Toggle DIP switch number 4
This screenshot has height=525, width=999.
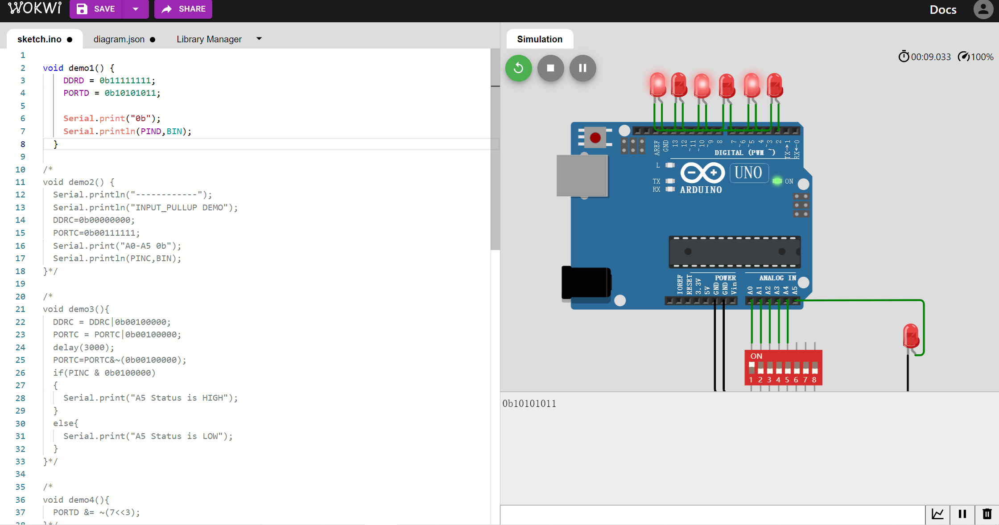779,368
